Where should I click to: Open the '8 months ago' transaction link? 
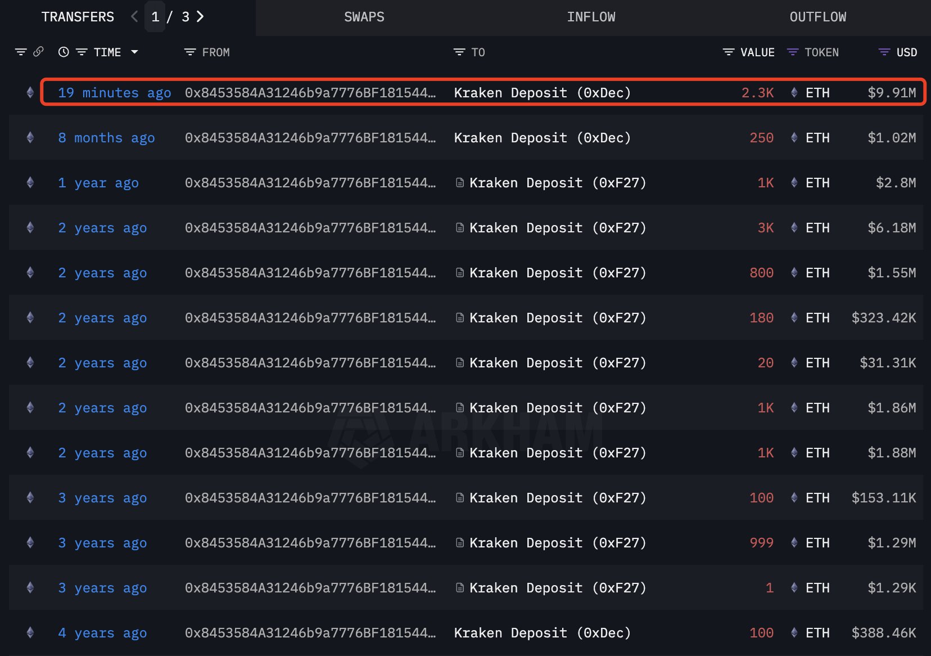click(106, 138)
